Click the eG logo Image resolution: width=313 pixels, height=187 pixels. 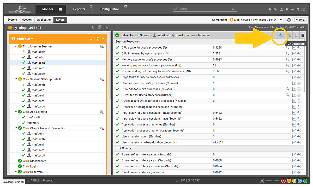click(x=20, y=9)
